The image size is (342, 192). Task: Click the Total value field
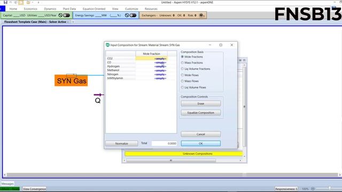pyautogui.click(x=164, y=143)
